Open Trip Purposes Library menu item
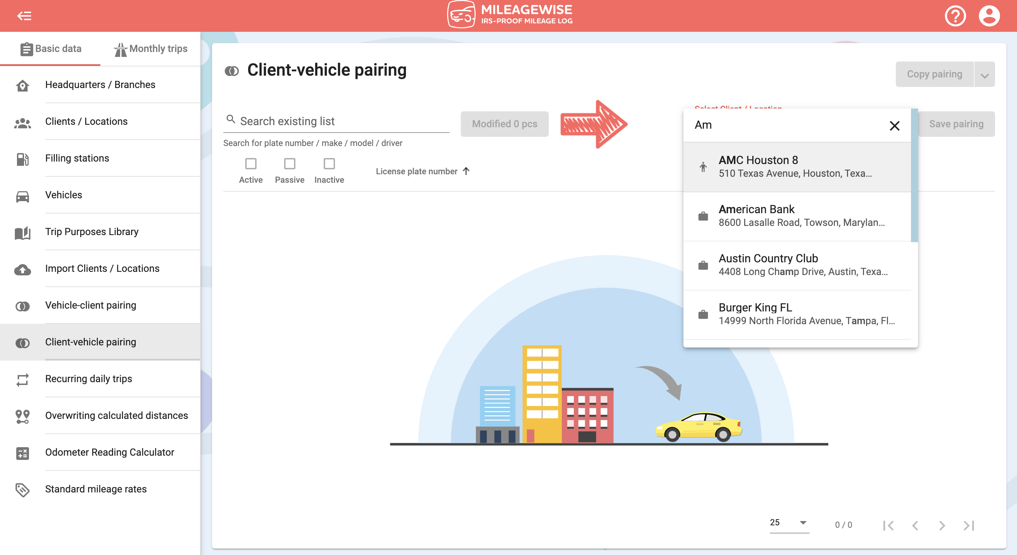The height and width of the screenshot is (555, 1017). [x=100, y=232]
